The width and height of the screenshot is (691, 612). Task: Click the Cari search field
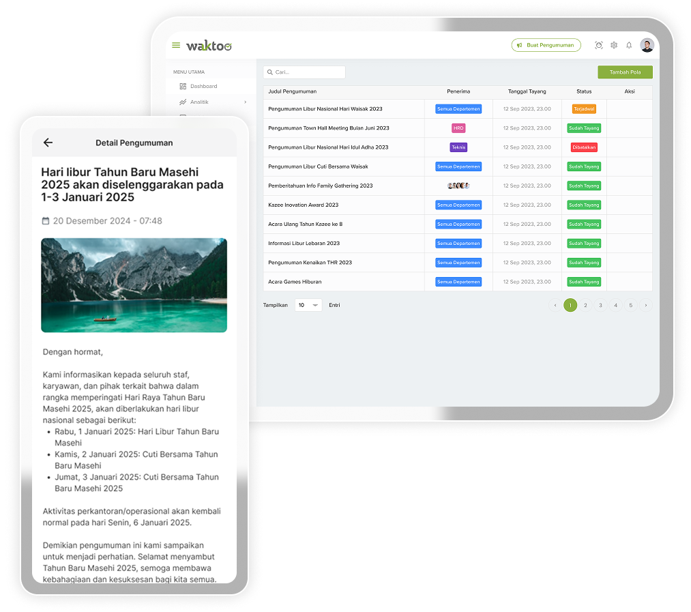[x=304, y=72]
